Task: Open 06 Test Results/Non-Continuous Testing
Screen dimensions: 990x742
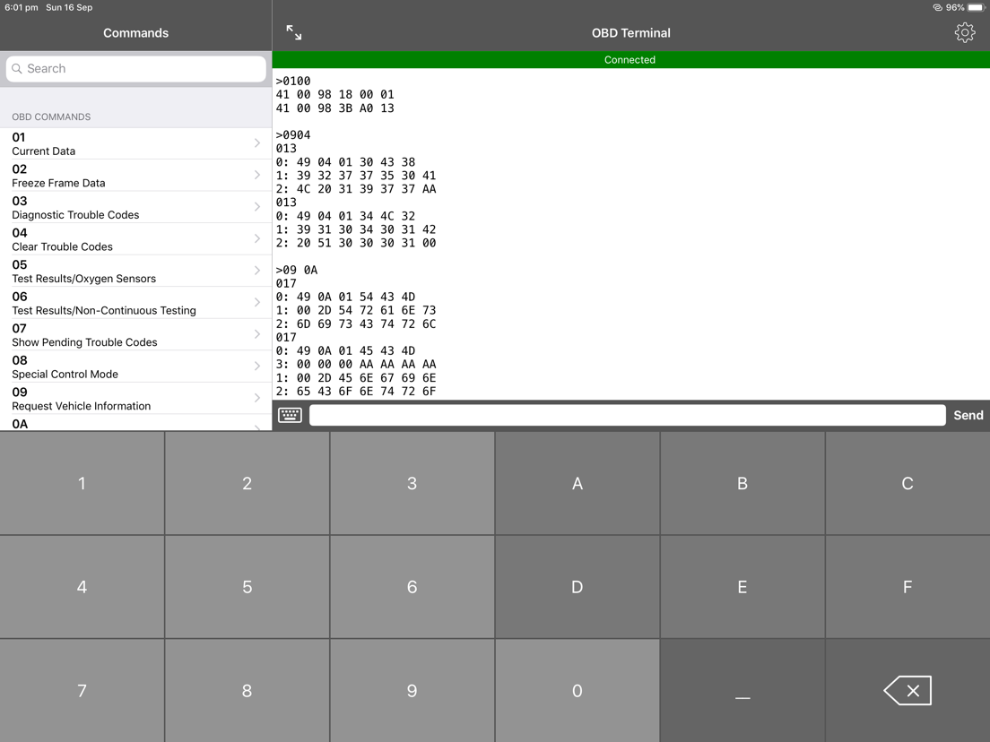Action: coord(135,303)
